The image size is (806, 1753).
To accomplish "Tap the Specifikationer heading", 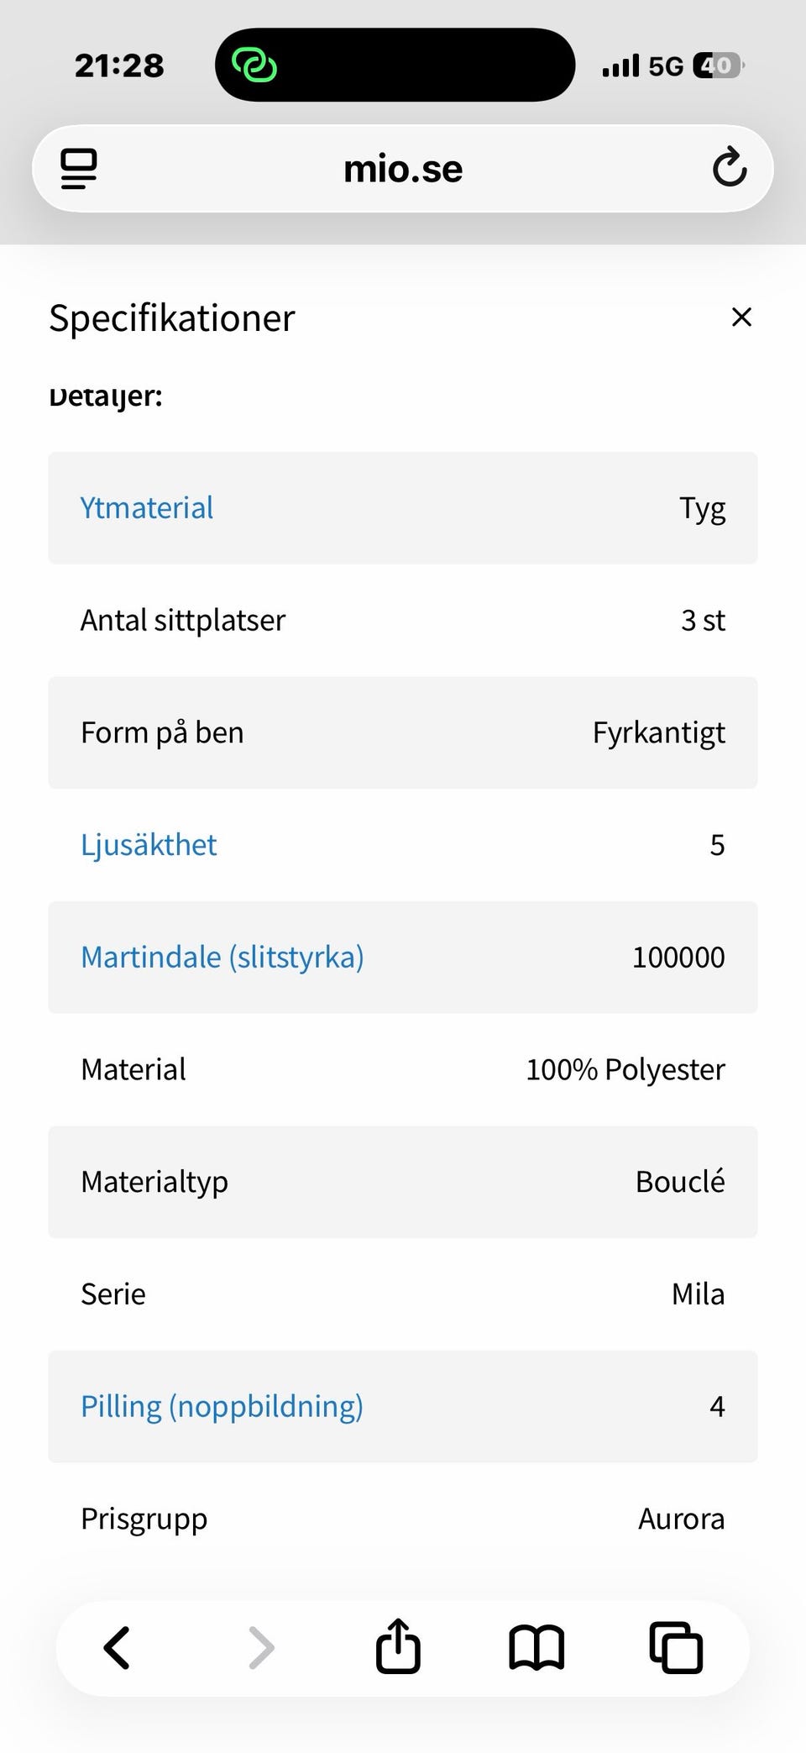I will coord(172,318).
